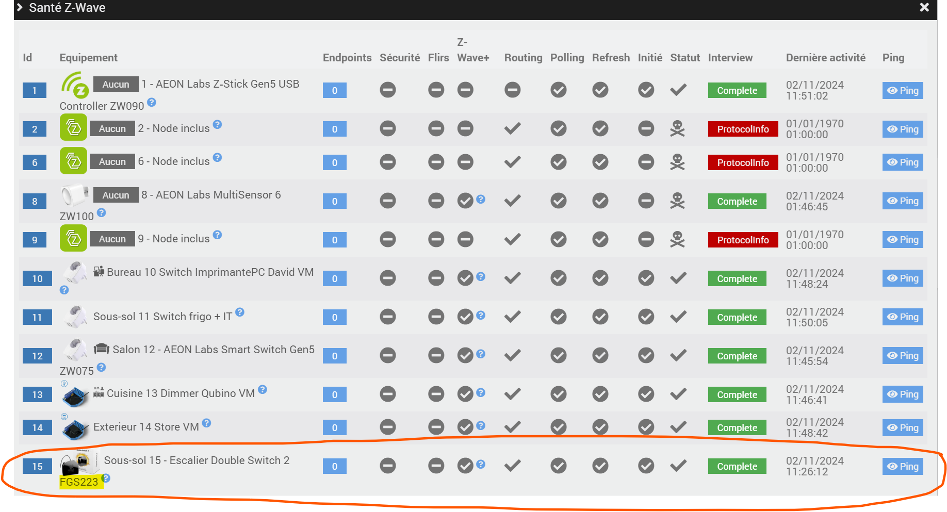The width and height of the screenshot is (947, 512).
Task: Click green Z-Wave icon of node 2
Action: click(73, 127)
